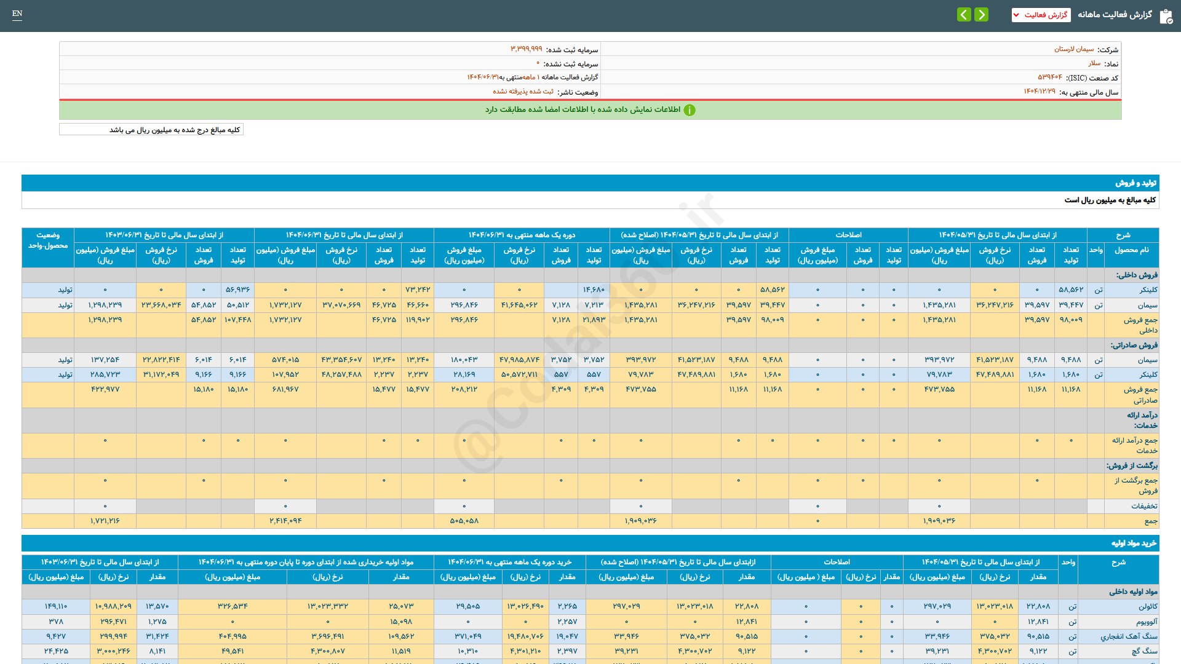Switch language using the EN link
This screenshot has width=1181, height=664.
[x=17, y=14]
